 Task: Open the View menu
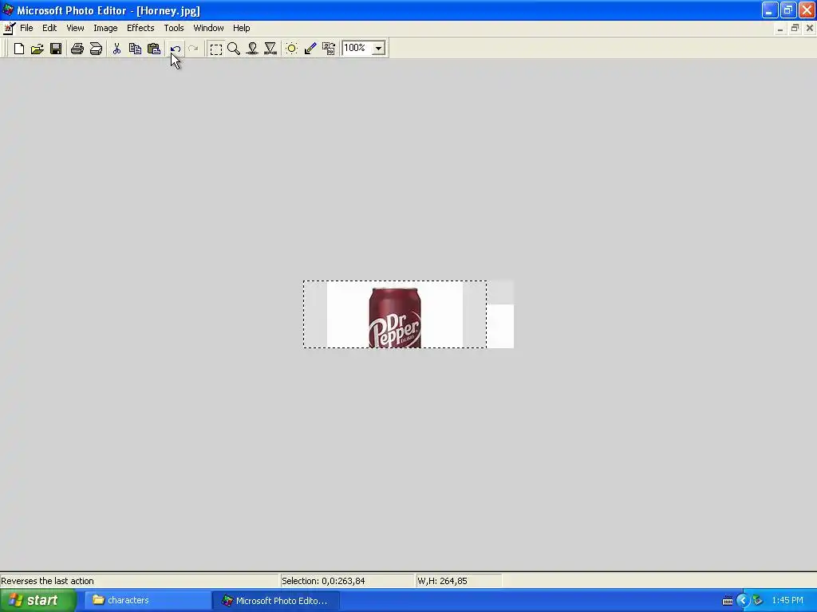coord(75,28)
